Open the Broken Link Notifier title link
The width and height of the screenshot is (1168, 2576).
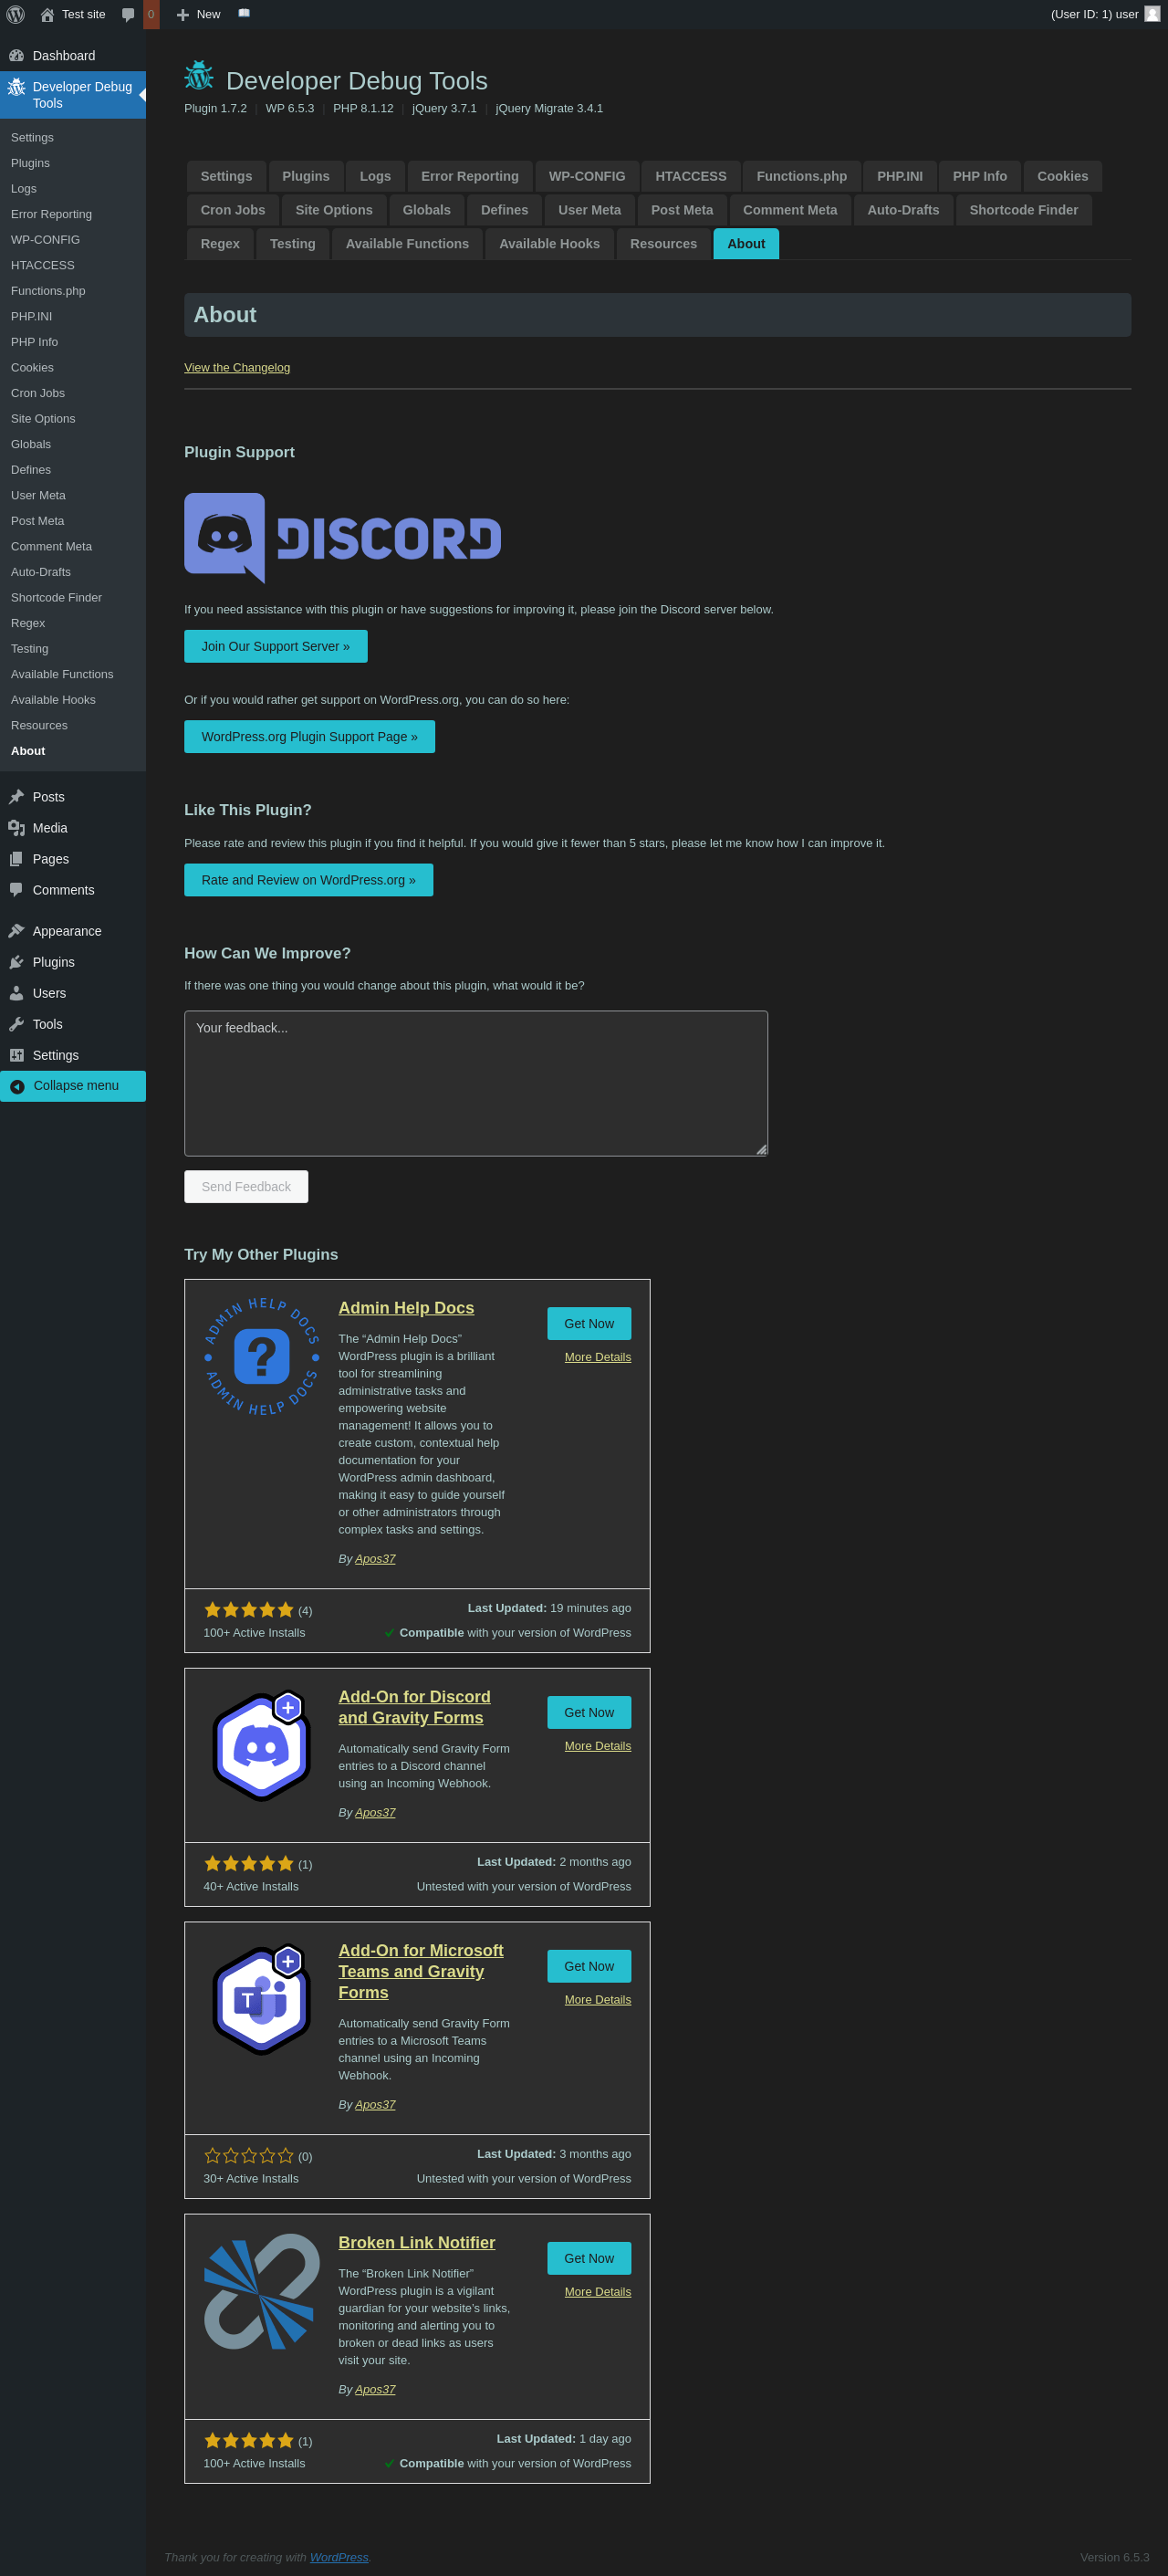[417, 2243]
